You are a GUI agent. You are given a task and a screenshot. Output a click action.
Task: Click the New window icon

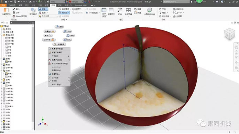[x=135, y=13]
